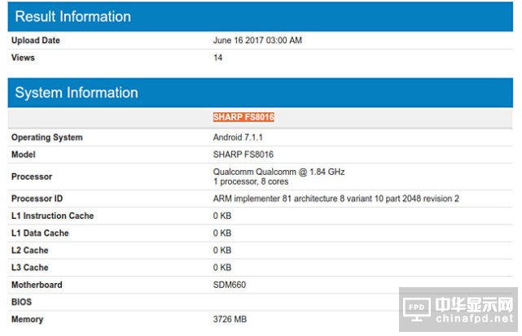Select the highlighted SHARP FS8016 title
This screenshot has height=336, width=522.
(x=243, y=117)
